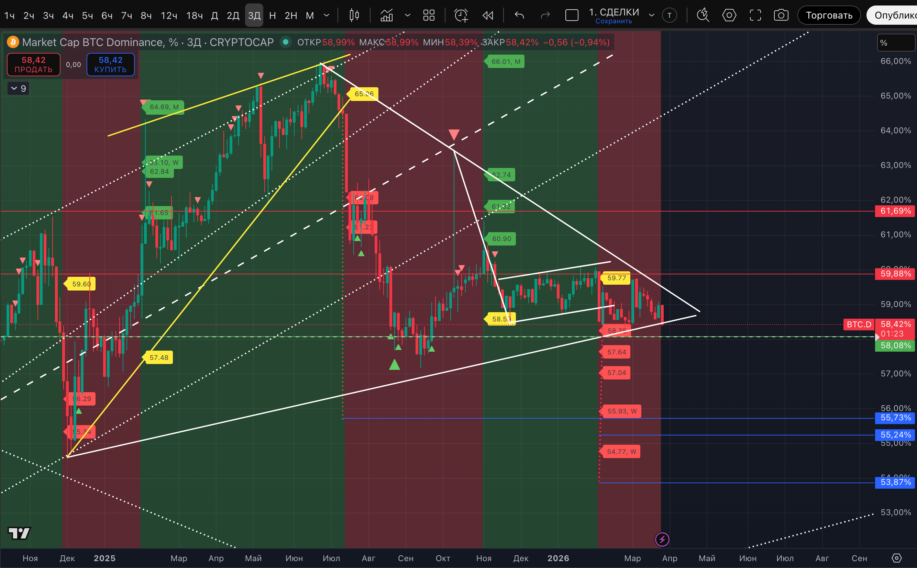Enter fullscreen mode
This screenshot has width=917, height=568.
pyautogui.click(x=755, y=15)
